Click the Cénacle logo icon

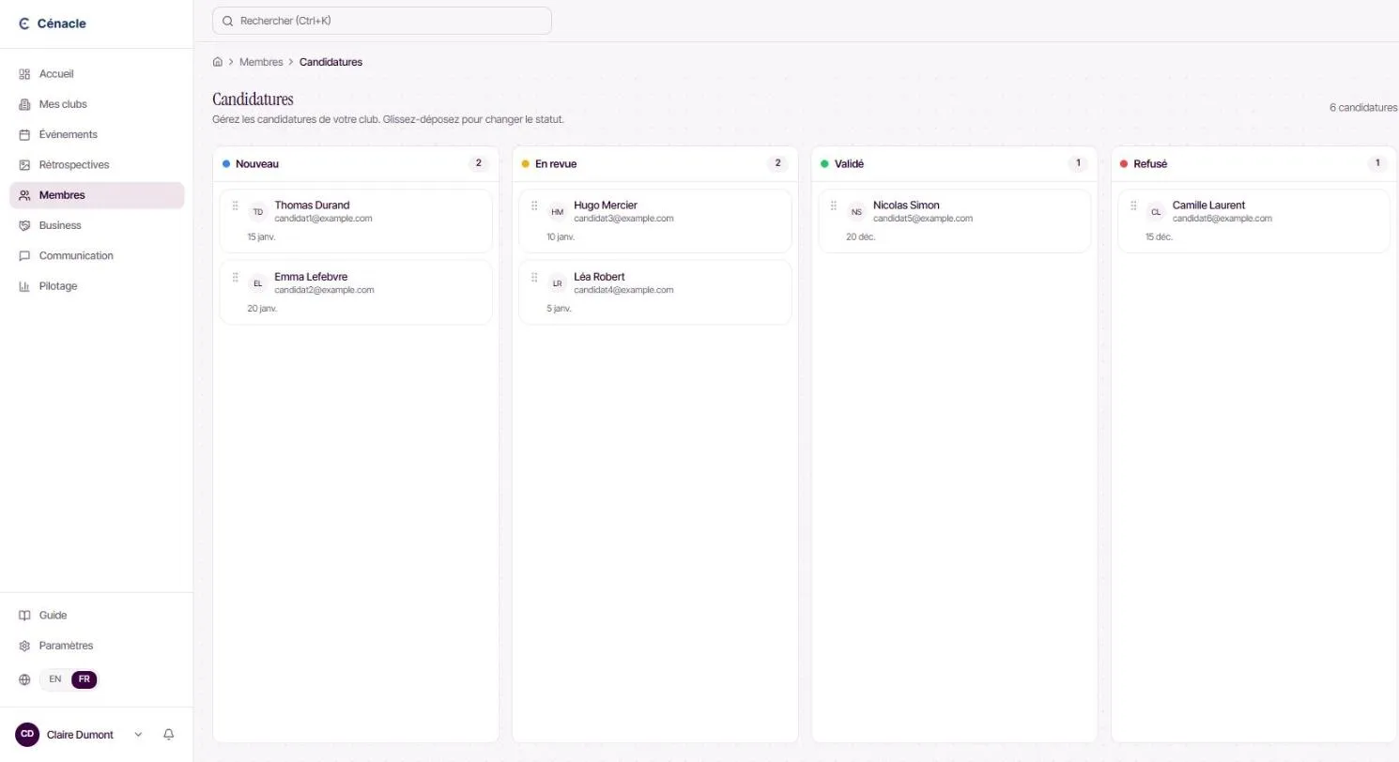24,23
